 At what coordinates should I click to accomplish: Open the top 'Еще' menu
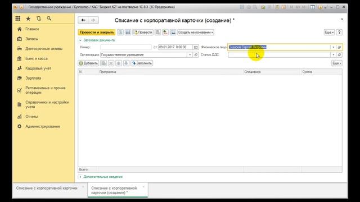[329, 33]
